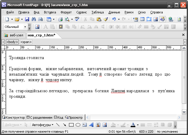The height and width of the screenshot is (135, 188).
Task: Click the <body> tag selector button
Action: tap(12, 42)
